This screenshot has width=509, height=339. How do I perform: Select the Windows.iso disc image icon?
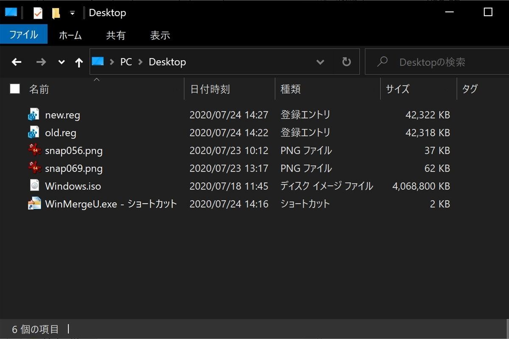34,186
